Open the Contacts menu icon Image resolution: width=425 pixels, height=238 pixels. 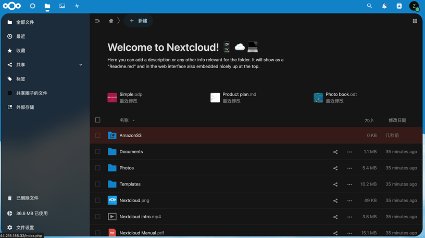[x=399, y=6]
